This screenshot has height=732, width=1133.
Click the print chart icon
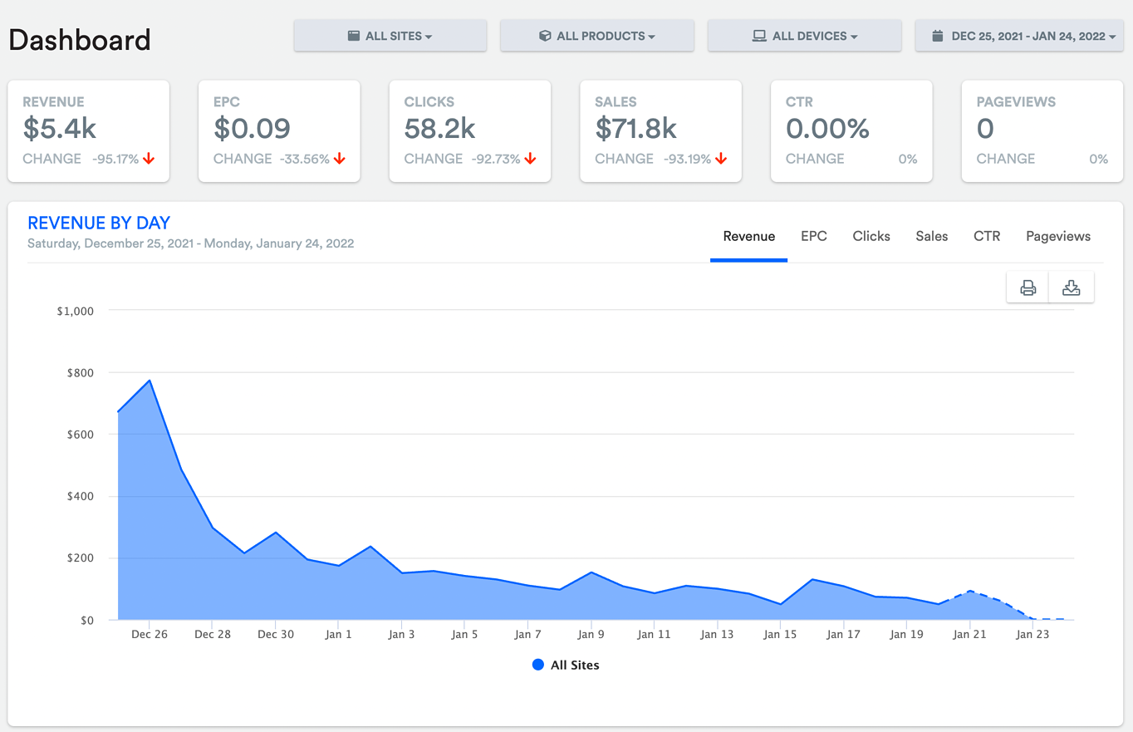pyautogui.click(x=1028, y=287)
